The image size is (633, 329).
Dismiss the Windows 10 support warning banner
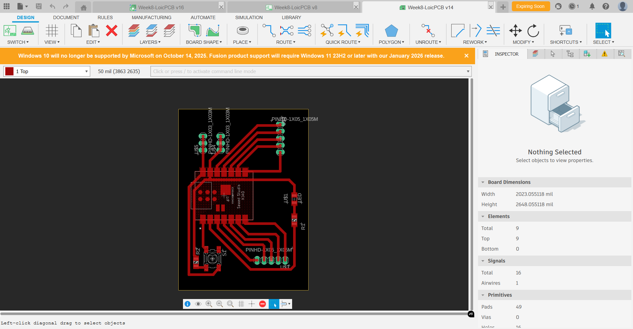(x=467, y=56)
